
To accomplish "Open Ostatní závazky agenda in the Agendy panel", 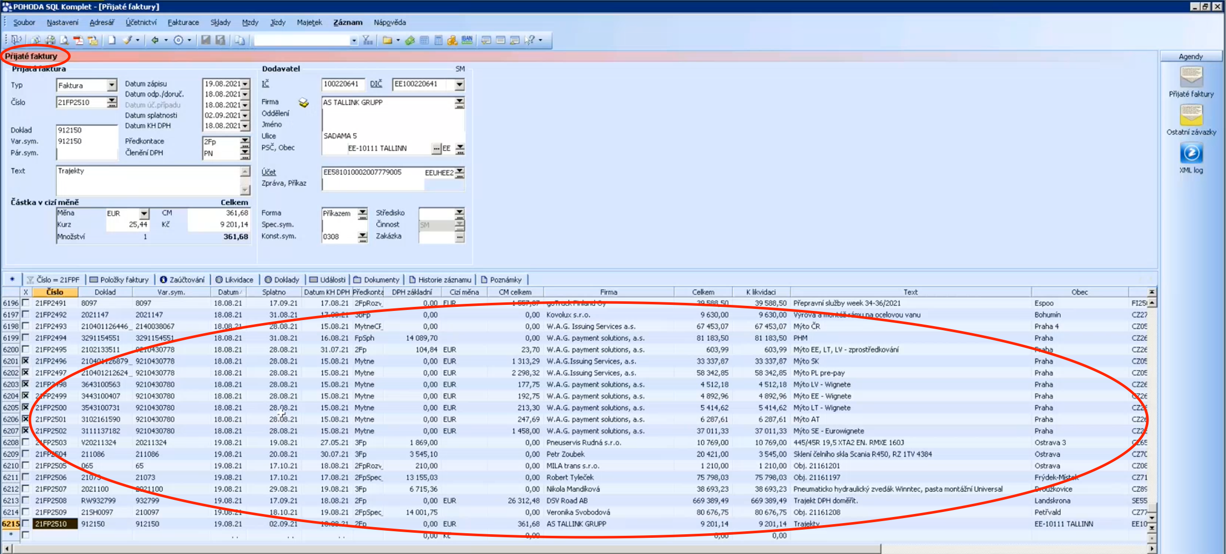I will (1191, 120).
